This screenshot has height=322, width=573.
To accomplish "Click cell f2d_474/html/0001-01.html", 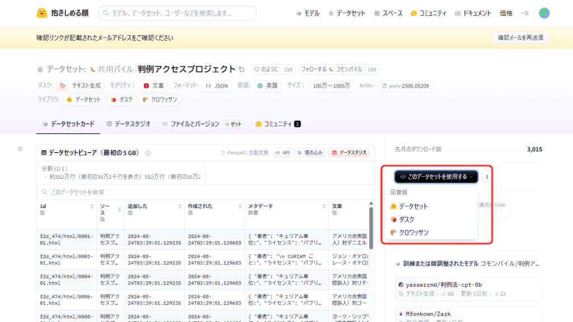I will [67, 239].
